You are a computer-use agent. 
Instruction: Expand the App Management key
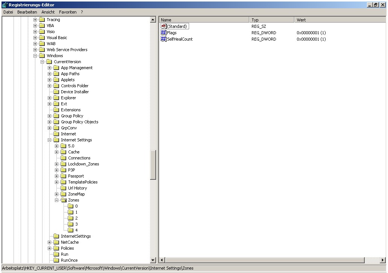(x=50, y=68)
